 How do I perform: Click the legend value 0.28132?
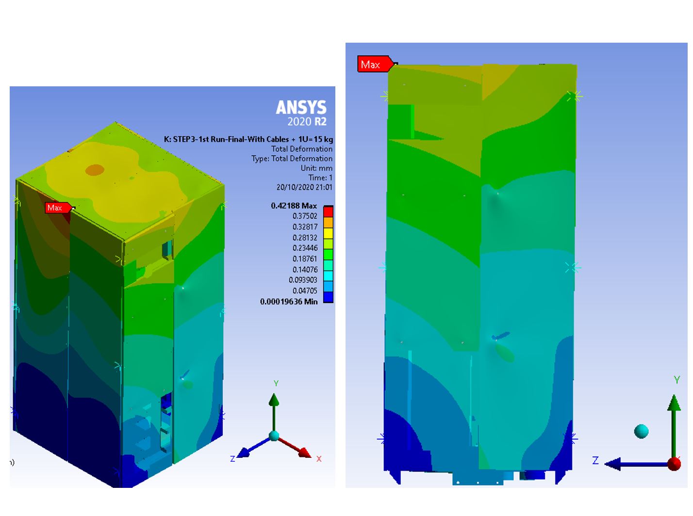(x=305, y=238)
